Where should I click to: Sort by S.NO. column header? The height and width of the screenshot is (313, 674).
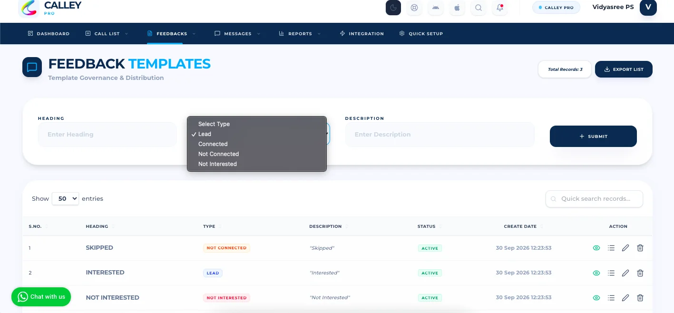[x=38, y=226]
